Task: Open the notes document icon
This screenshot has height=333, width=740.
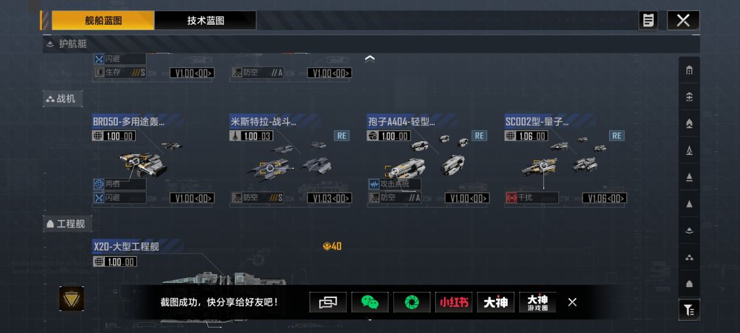Action: click(648, 21)
